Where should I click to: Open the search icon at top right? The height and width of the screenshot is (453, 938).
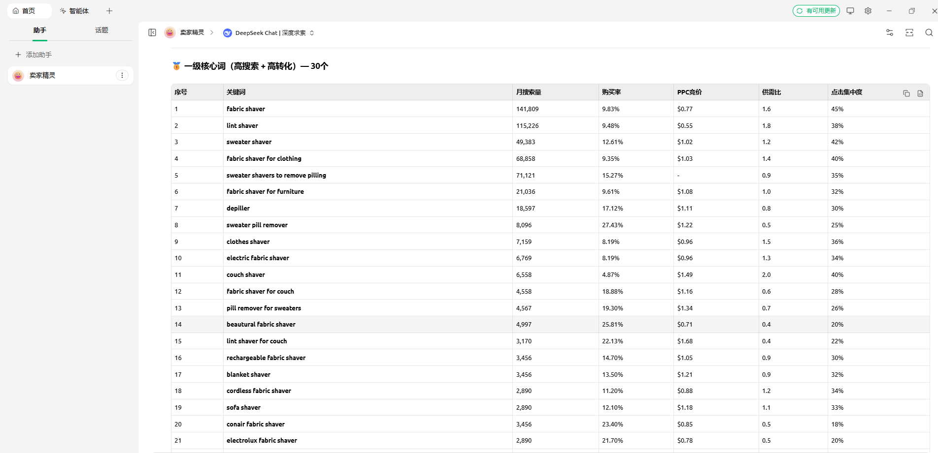929,32
